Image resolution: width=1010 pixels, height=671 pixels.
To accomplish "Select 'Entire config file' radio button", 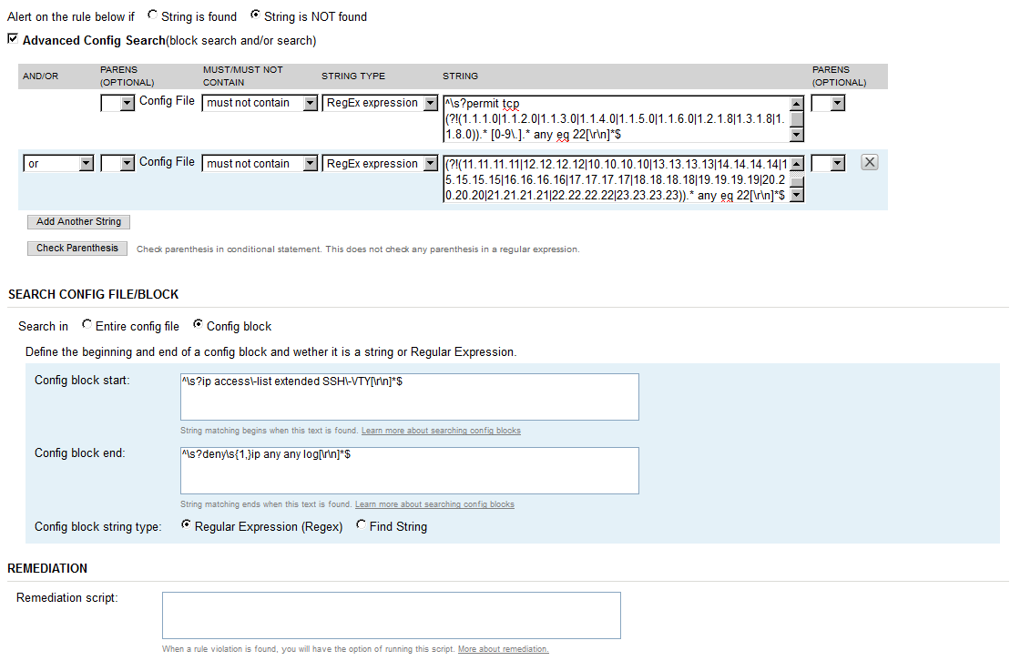I will 87,324.
